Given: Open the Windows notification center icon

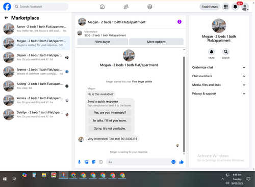Looking at the screenshot, I should (248, 179).
